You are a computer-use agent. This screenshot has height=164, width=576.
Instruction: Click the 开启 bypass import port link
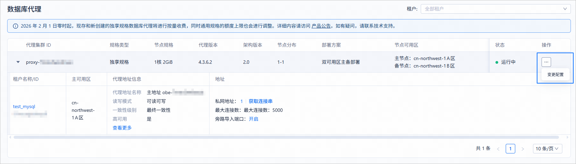click(x=254, y=119)
